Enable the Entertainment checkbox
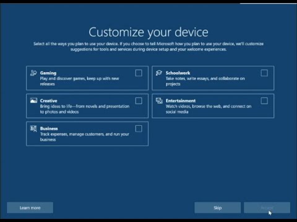297x222 pixels. (x=264, y=101)
